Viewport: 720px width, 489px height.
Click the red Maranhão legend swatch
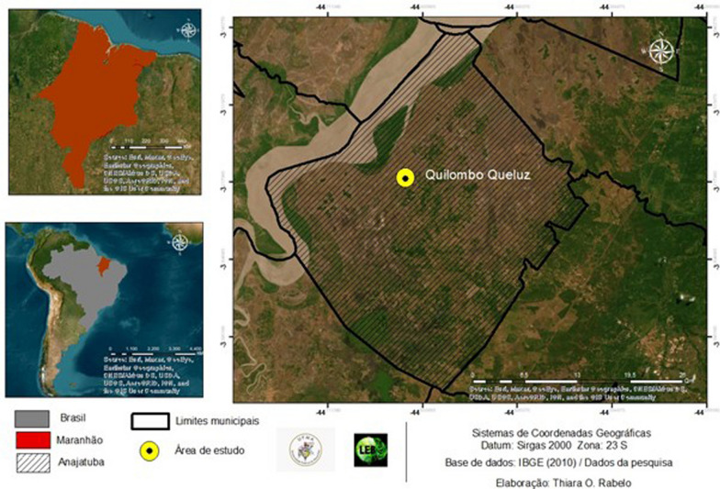[x=33, y=441]
